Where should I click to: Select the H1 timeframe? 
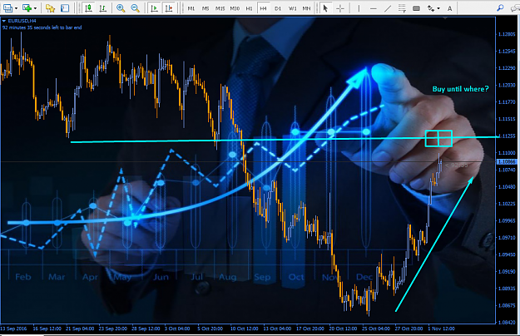click(249, 8)
